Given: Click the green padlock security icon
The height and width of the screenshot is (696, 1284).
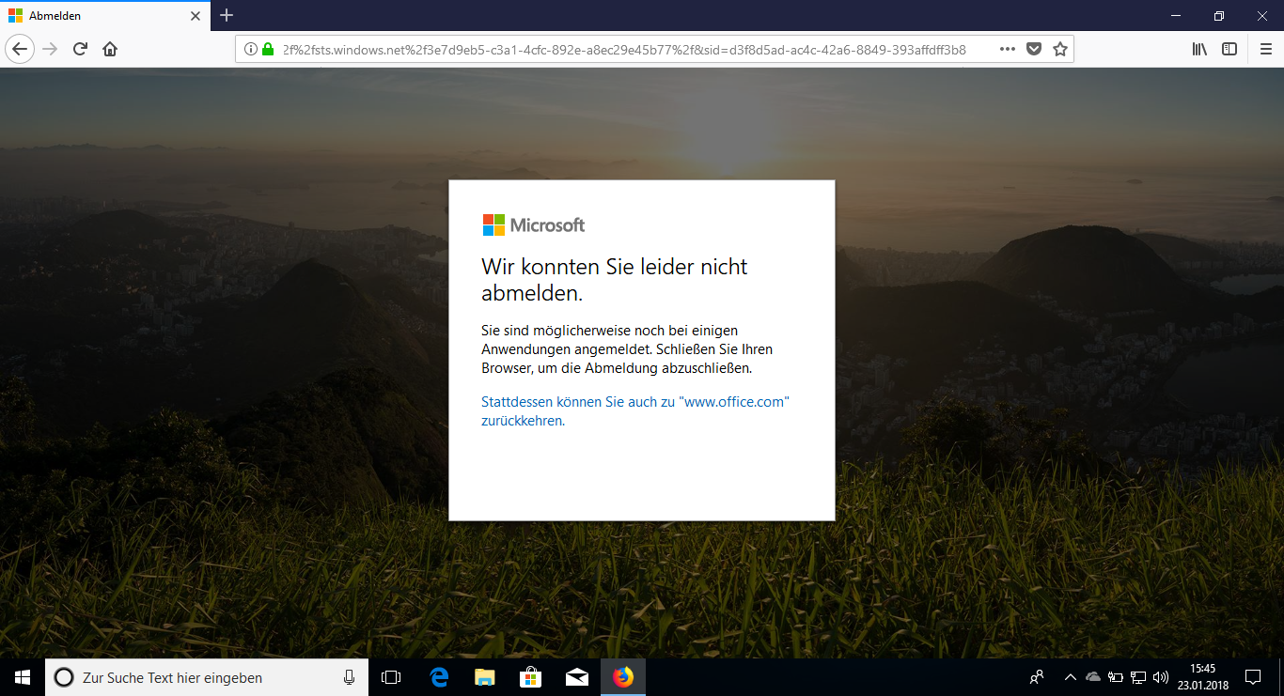Looking at the screenshot, I should coord(268,49).
